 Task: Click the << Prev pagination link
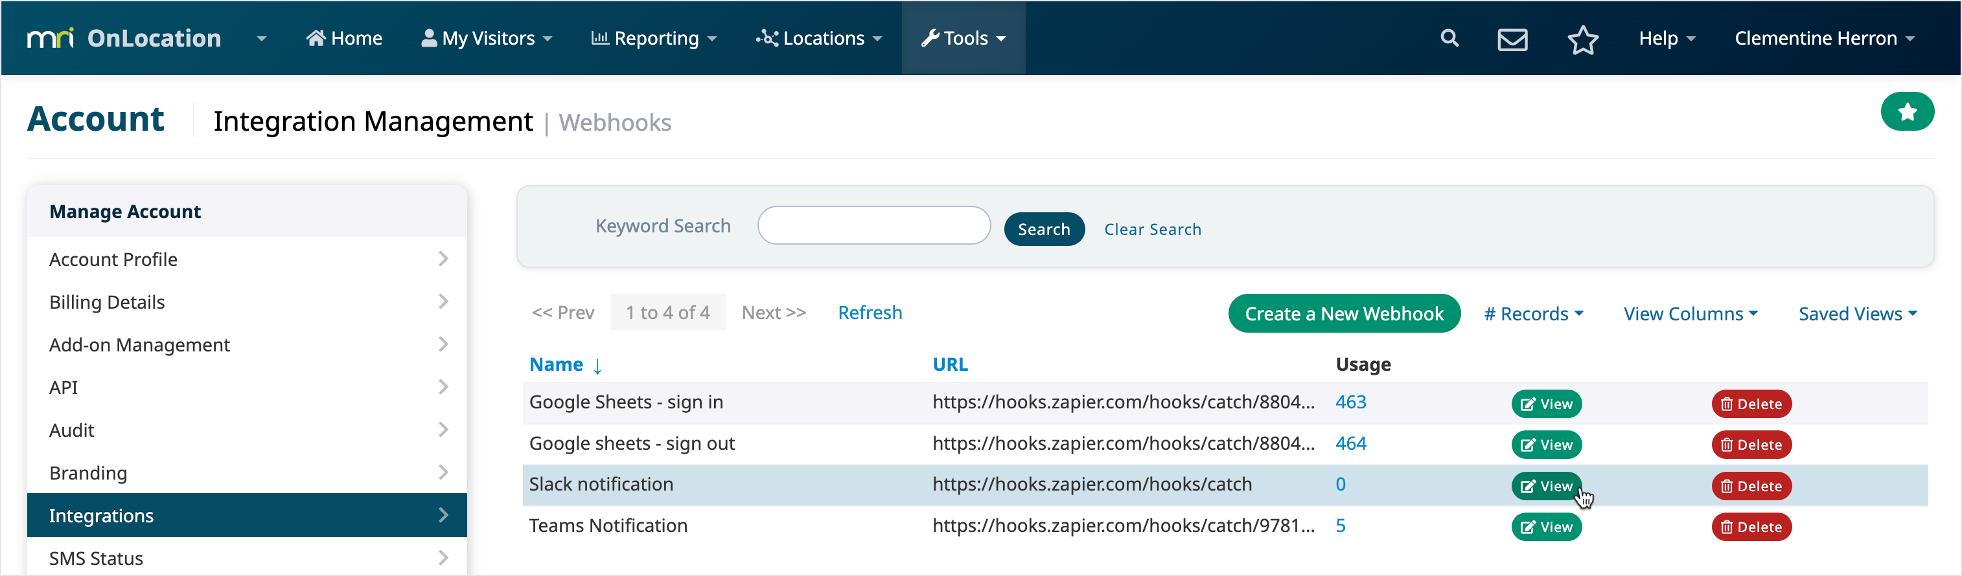point(563,313)
